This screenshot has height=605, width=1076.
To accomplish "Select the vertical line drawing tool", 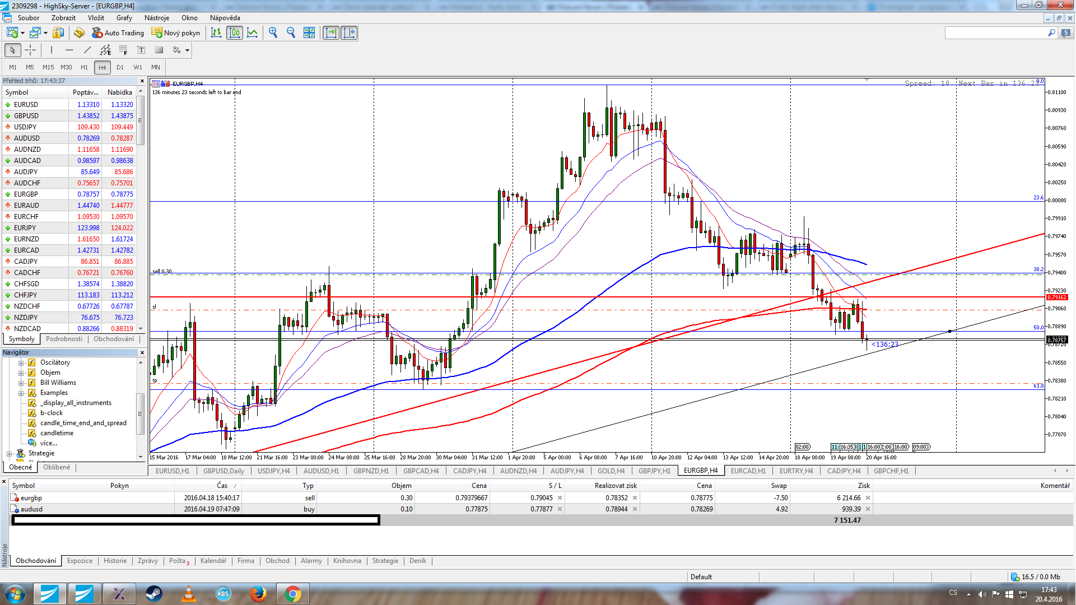I will 52,50.
